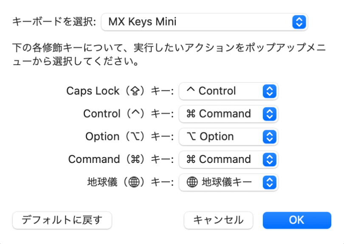This screenshot has height=244, width=344.
Task: Click the blue chevrons on the Option key popup
Action: pyautogui.click(x=270, y=137)
